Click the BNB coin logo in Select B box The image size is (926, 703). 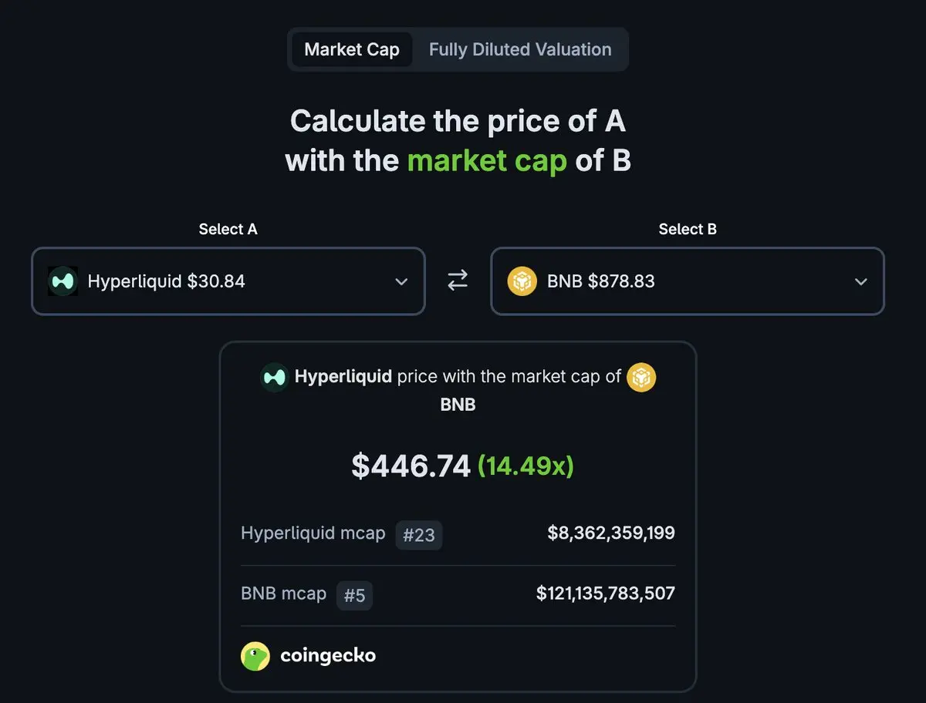[x=522, y=281]
